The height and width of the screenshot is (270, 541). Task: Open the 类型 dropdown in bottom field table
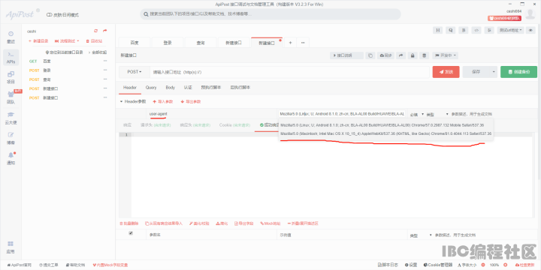point(421,235)
